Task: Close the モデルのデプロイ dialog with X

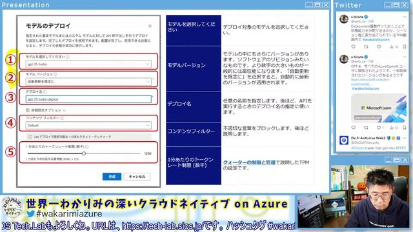Action: (x=150, y=26)
